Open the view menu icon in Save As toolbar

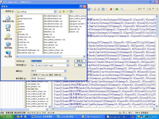coord(71,12)
